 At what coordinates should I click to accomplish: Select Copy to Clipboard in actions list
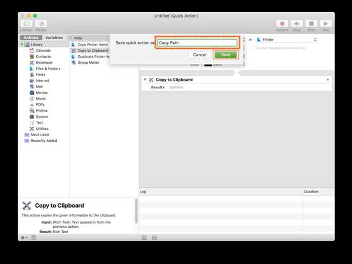click(x=90, y=51)
